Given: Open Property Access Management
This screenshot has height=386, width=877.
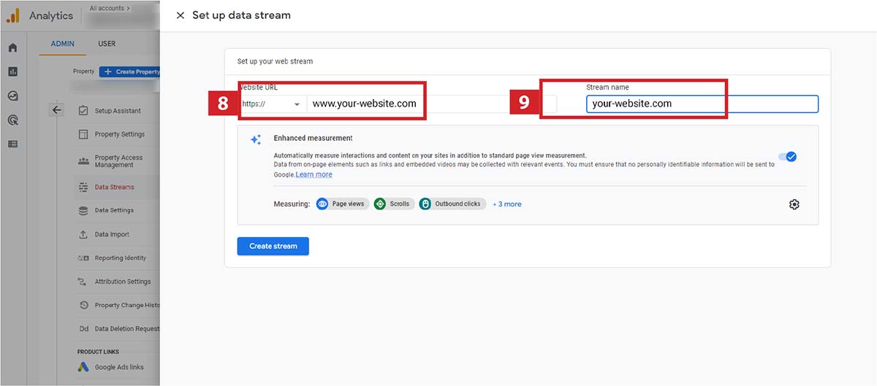Looking at the screenshot, I should point(119,161).
